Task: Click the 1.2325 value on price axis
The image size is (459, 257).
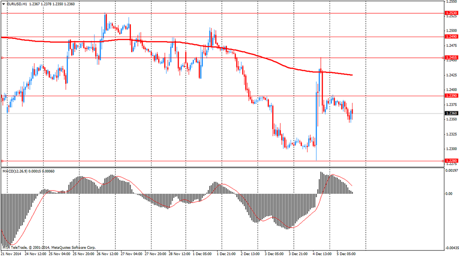Action: (451, 134)
